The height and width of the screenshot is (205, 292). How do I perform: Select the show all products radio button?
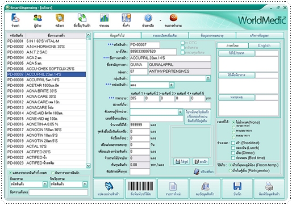[x=11, y=173]
